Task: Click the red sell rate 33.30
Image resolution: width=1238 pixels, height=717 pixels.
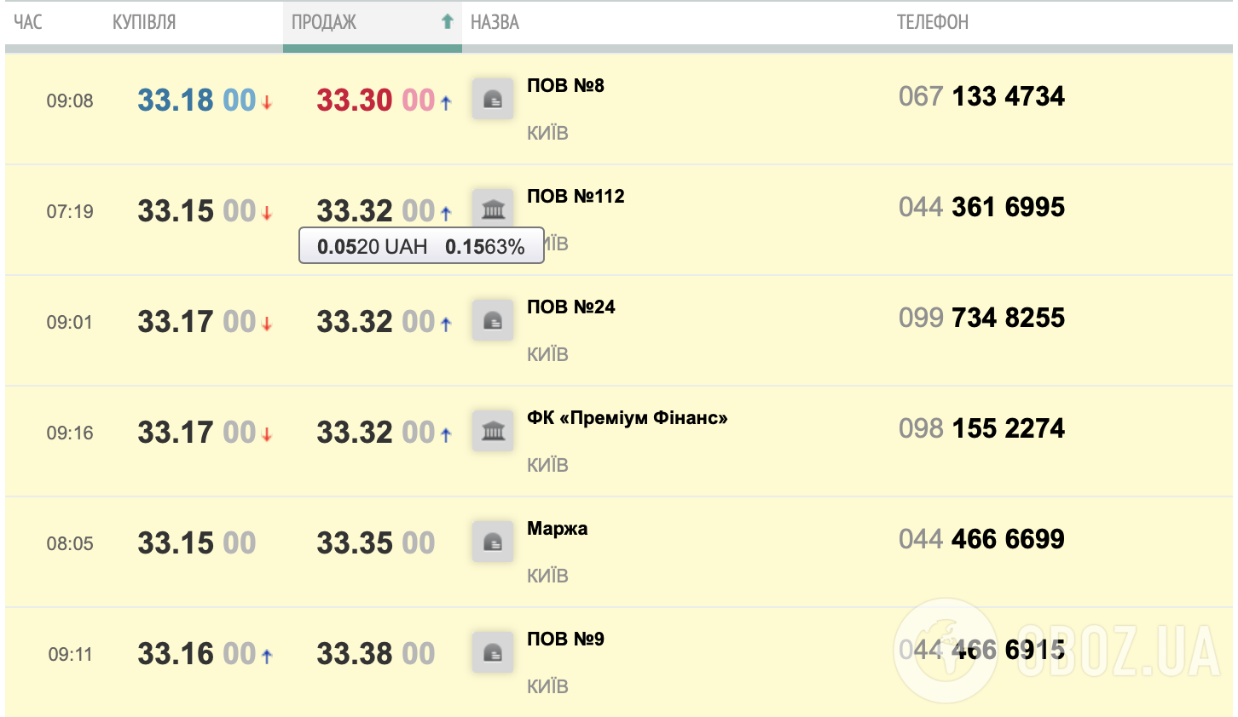Action: [x=375, y=100]
